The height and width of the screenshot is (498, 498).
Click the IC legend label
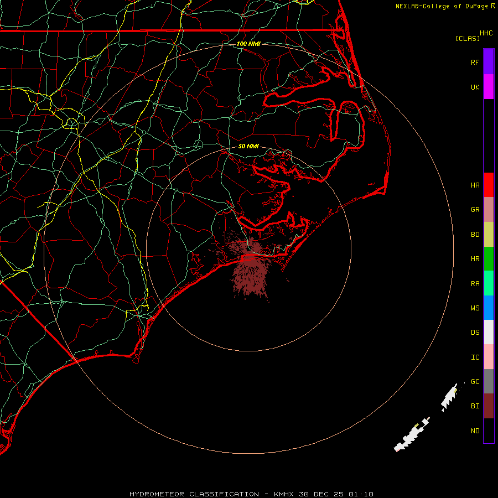(x=475, y=357)
